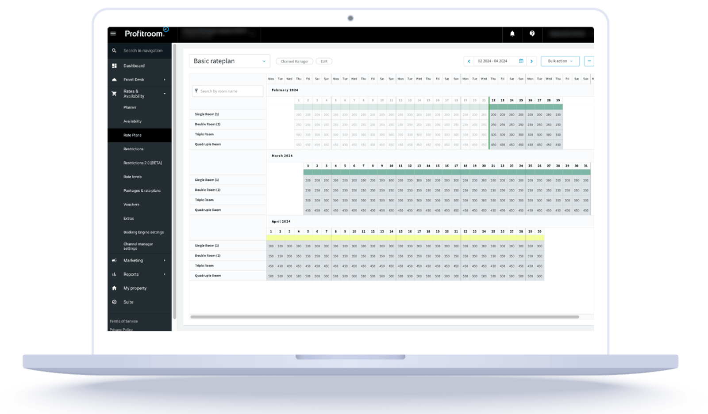708x414 pixels.
Task: Open the notifications bell
Action: point(512,34)
